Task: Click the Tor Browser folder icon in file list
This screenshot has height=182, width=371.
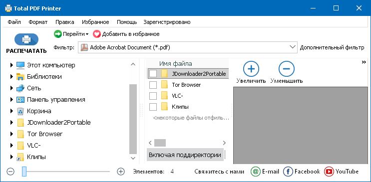Action: (x=164, y=85)
